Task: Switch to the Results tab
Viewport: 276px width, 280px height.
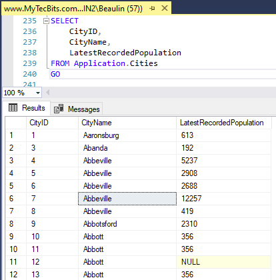Action: pos(27,108)
